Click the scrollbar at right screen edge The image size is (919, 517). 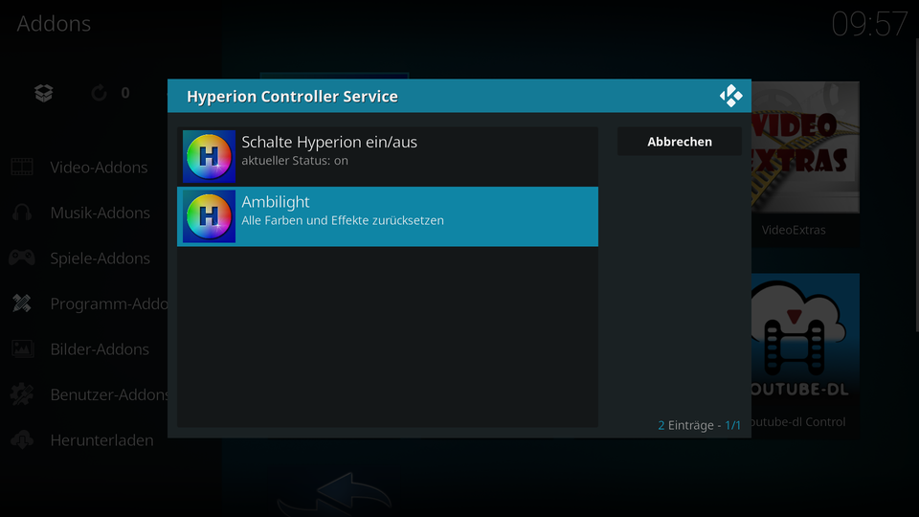pos(917,185)
